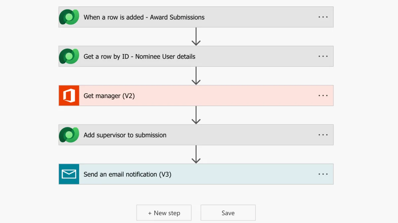Open ellipsis menu for Get manager (V2)
Image resolution: width=398 pixels, height=223 pixels.
[x=323, y=96]
